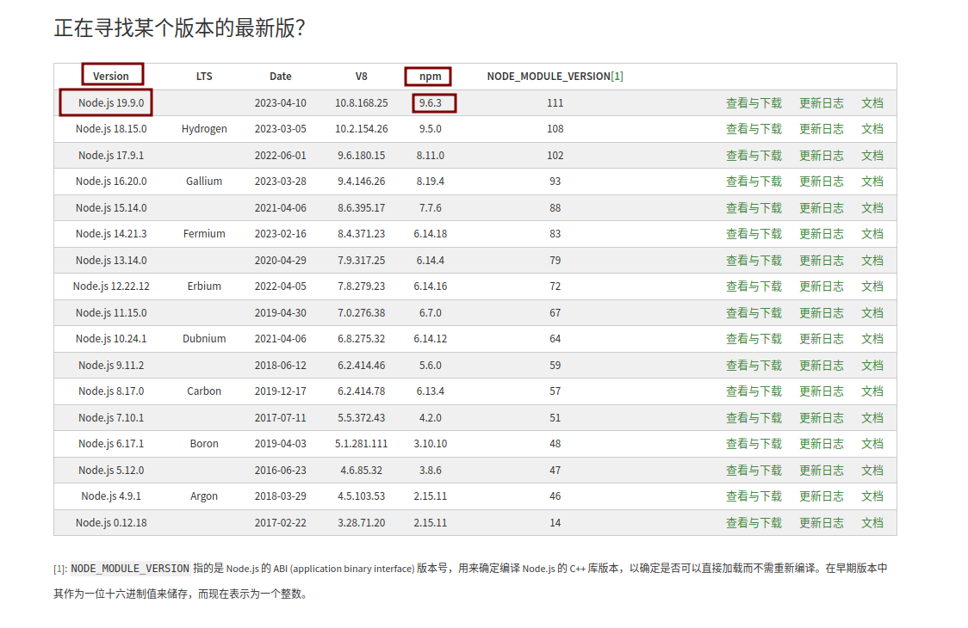The image size is (968, 628).
Task: Open 更新日志 for Node.js 5.12.0
Action: tap(821, 470)
